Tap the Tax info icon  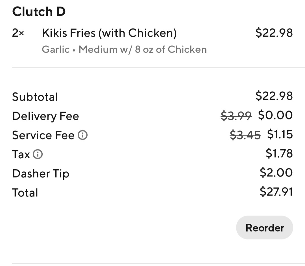pos(38,154)
